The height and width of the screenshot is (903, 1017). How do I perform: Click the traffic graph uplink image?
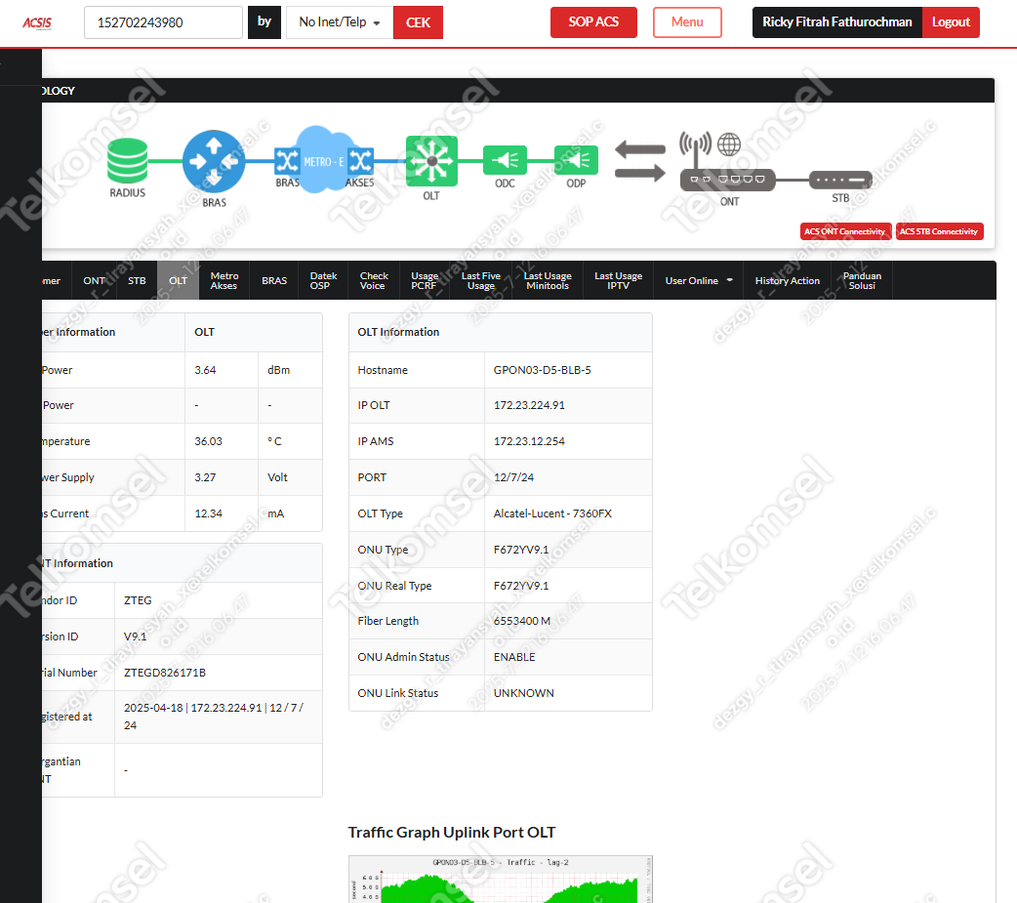coord(500,879)
